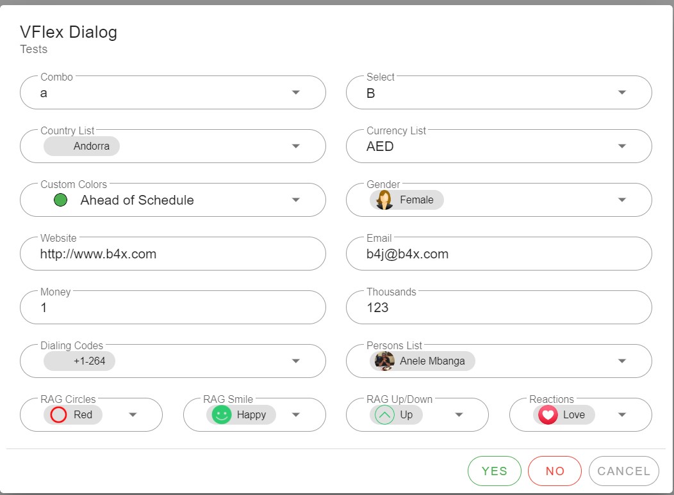Focus the Email text field
Viewport: 674px width, 495px height.
coord(498,254)
